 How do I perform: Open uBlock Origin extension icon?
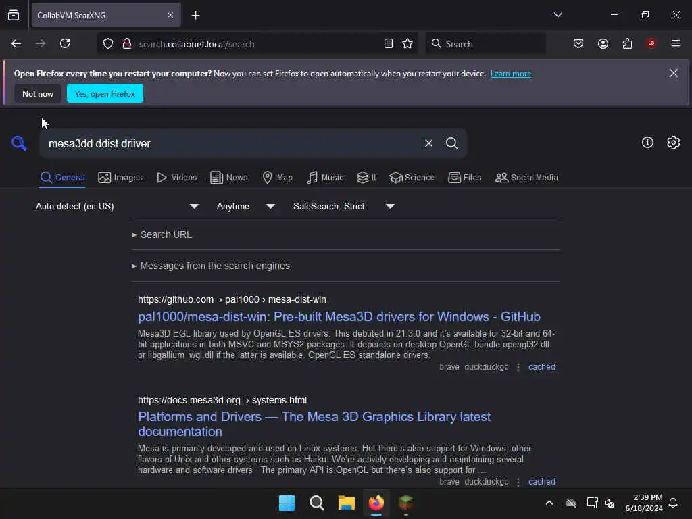tap(651, 43)
